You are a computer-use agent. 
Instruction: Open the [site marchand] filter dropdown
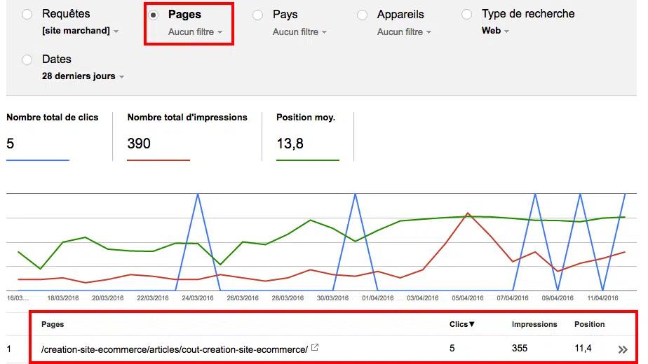click(x=80, y=31)
